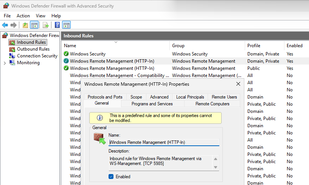Select Outbound Rules in the tree

pyautogui.click(x=33, y=49)
